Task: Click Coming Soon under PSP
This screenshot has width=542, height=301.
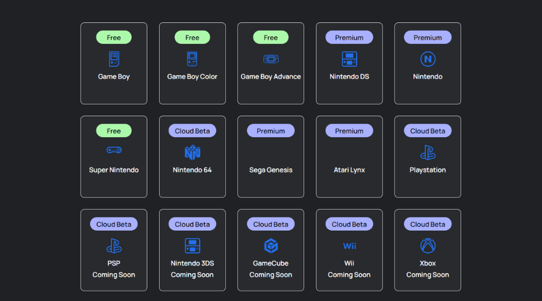Action: point(114,275)
